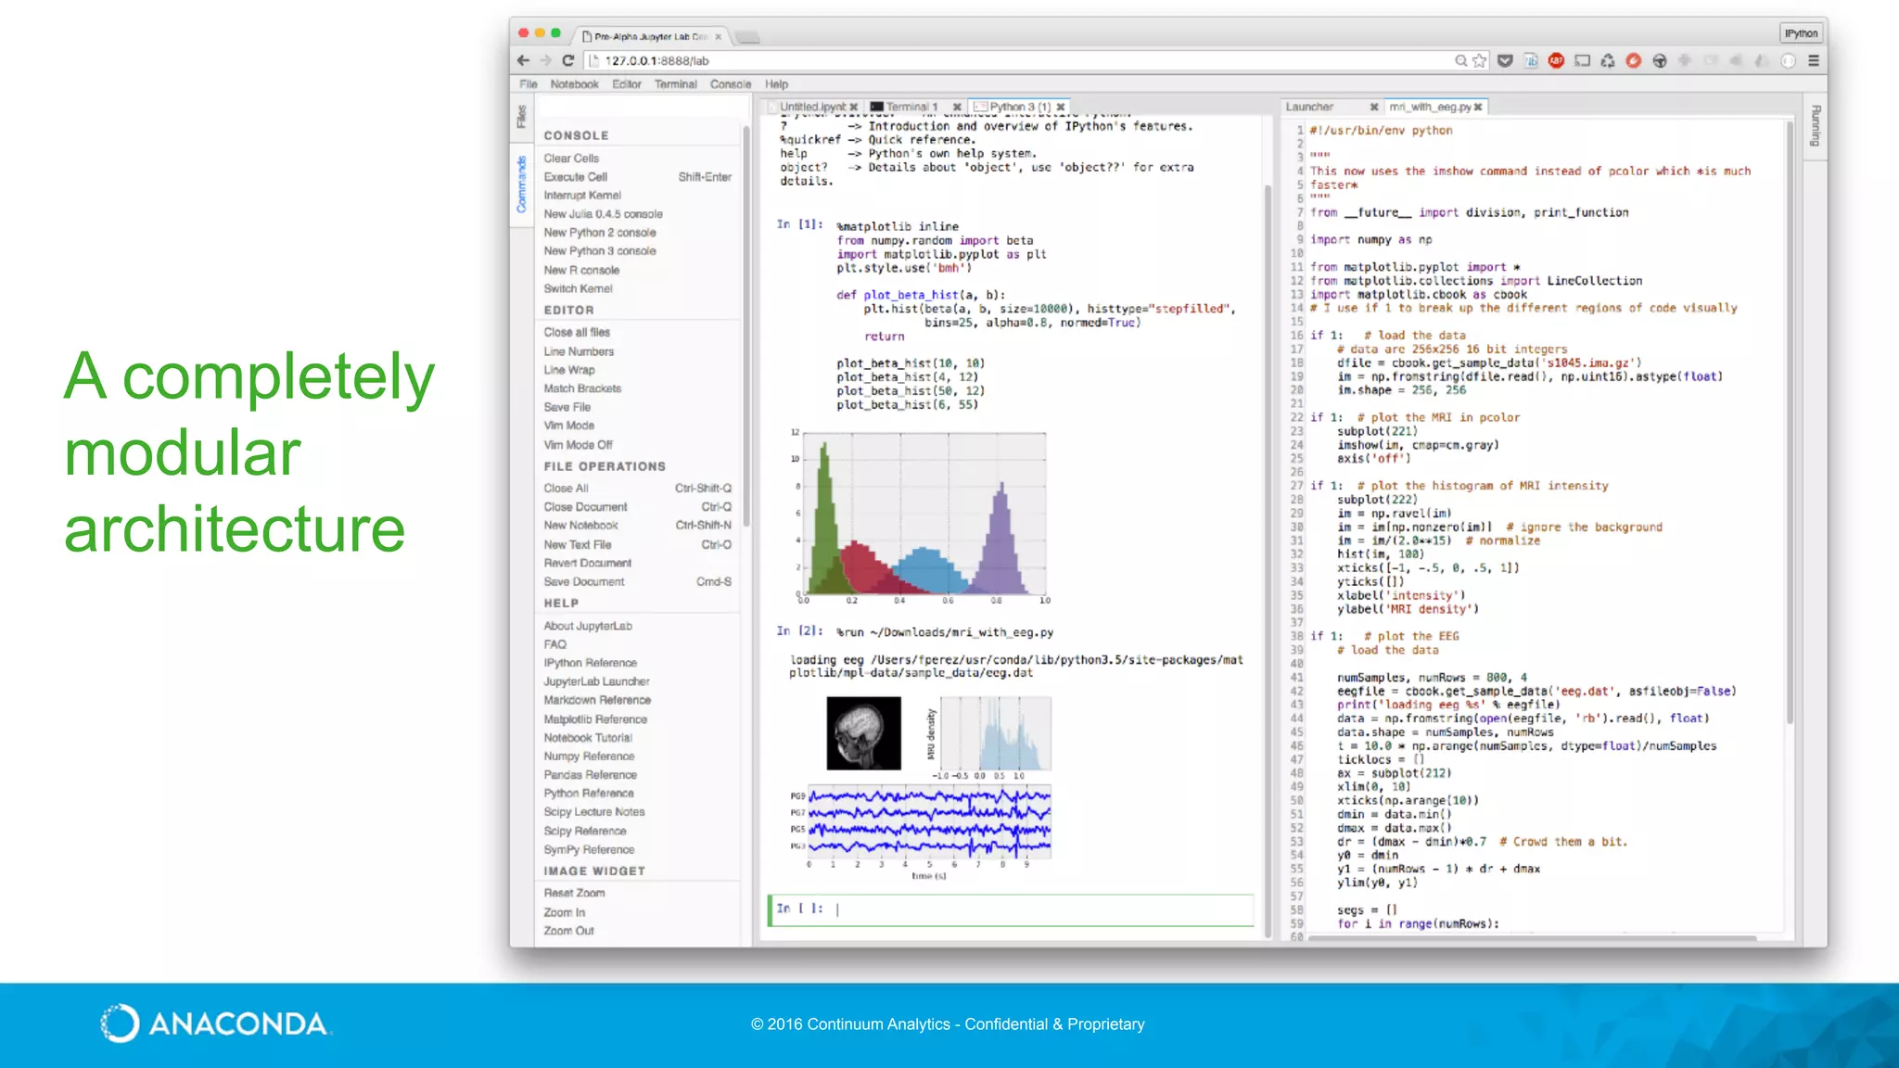The width and height of the screenshot is (1899, 1068).
Task: Click the address bar search magnifier
Action: (1460, 60)
